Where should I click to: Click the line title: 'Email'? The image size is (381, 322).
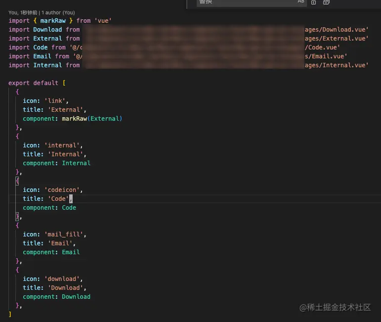[49, 243]
